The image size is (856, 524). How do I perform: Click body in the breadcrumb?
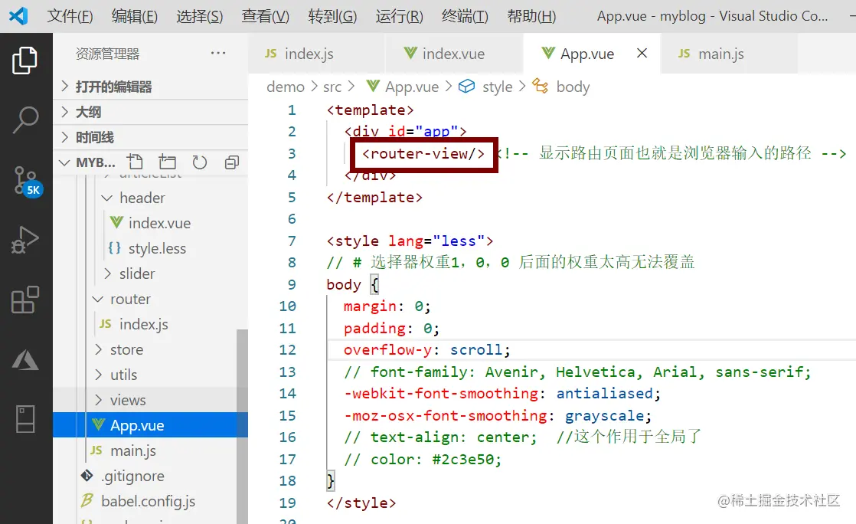coord(573,87)
